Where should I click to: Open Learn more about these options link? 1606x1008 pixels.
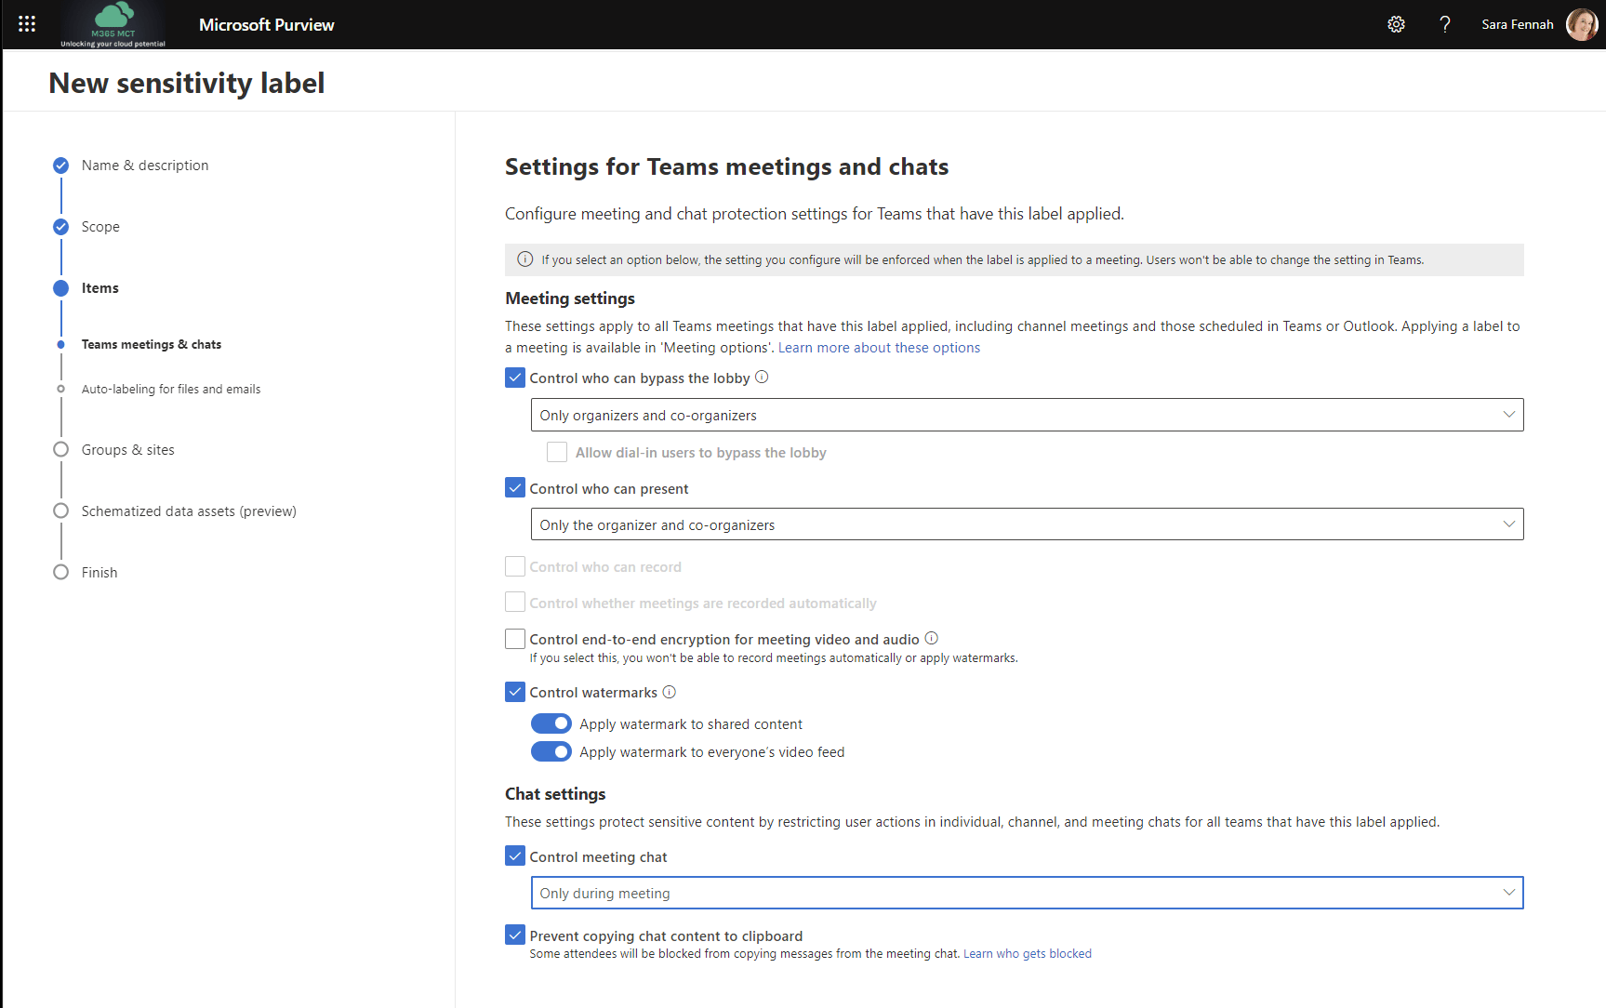pyautogui.click(x=879, y=348)
